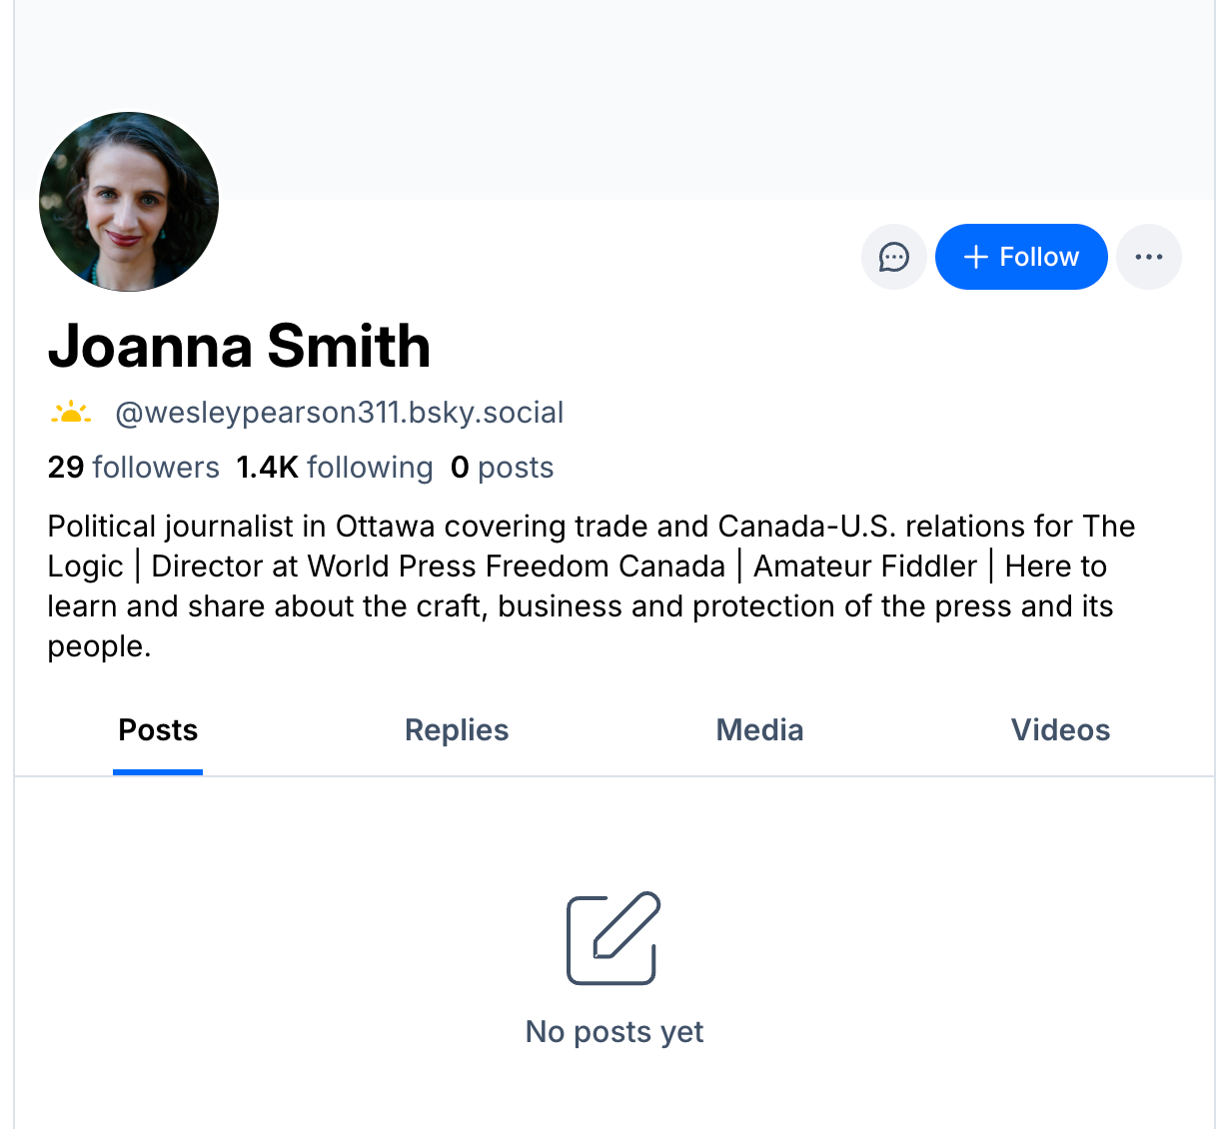Click the Joanna Smith display name

click(239, 347)
